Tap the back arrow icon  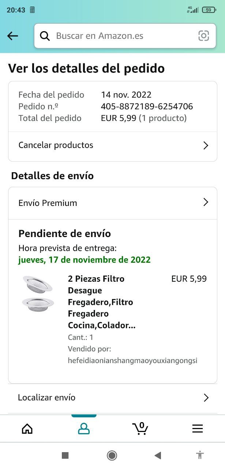coord(12,36)
